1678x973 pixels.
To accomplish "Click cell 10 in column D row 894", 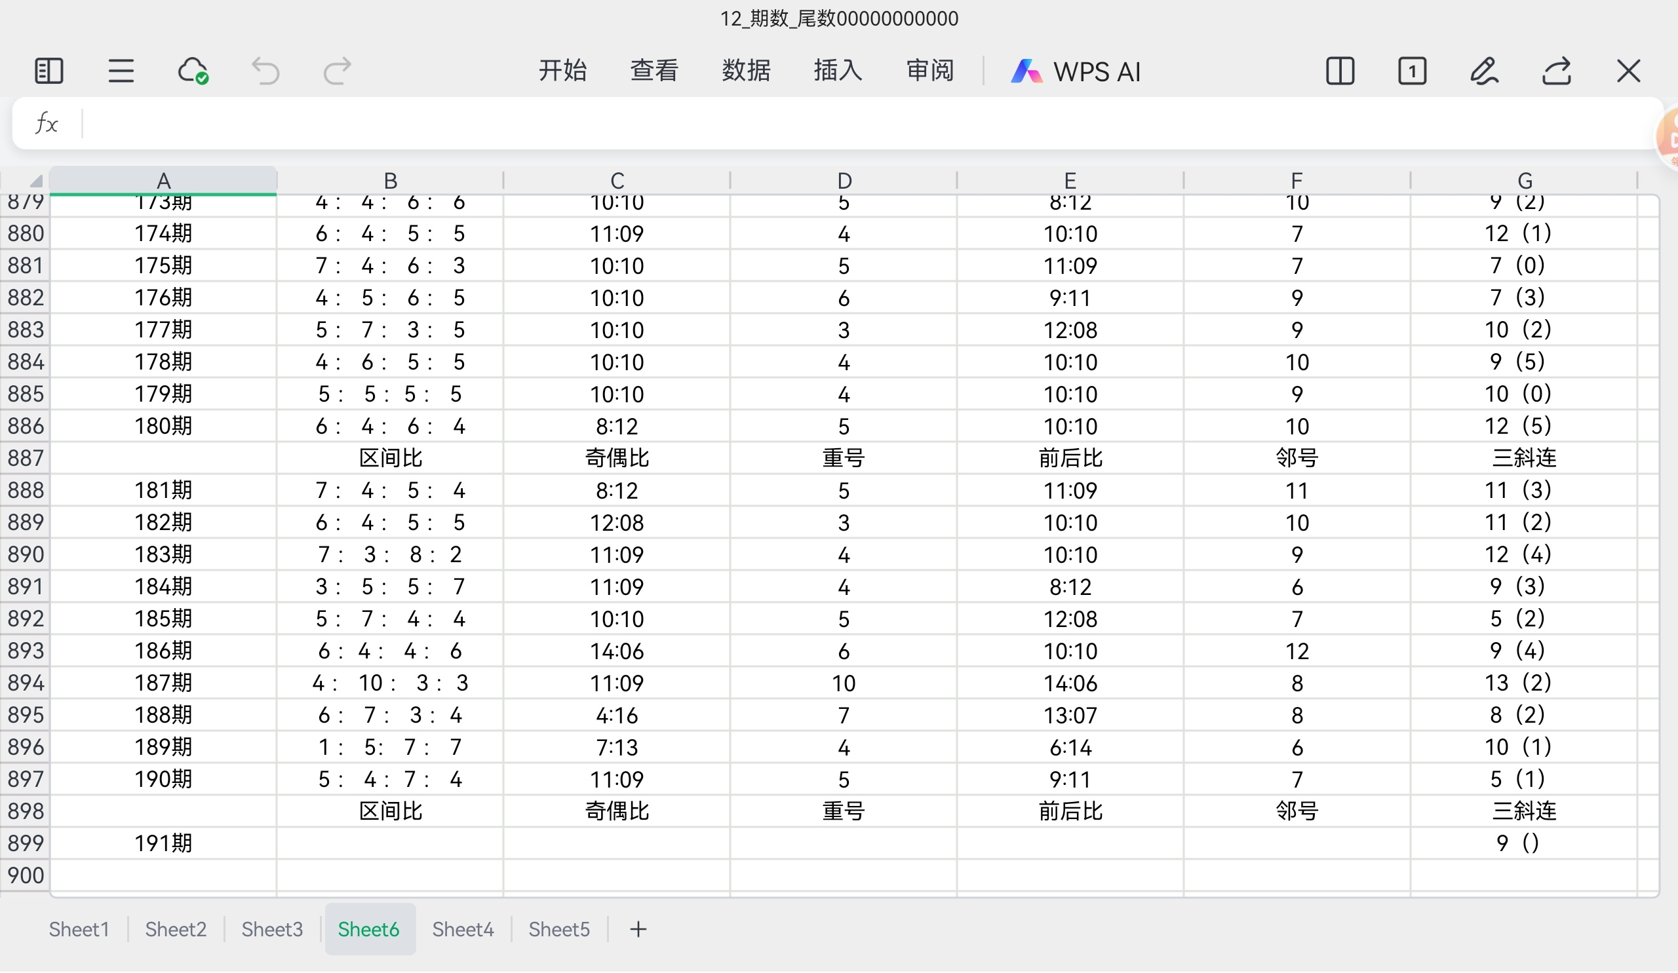I will pyautogui.click(x=844, y=683).
